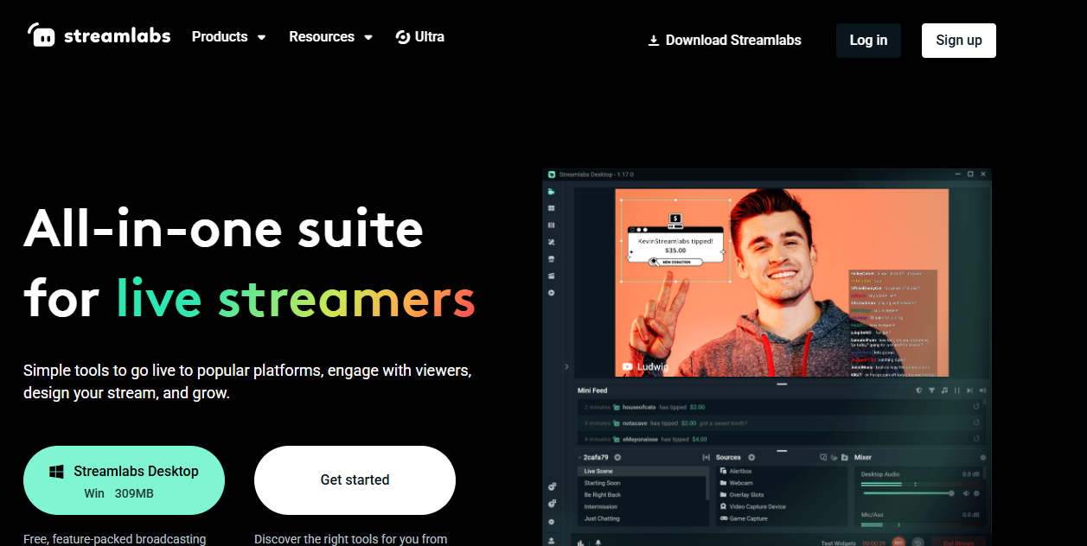The height and width of the screenshot is (546, 1087).
Task: Skip the current alert in the Mini Feed
Action: 970,390
